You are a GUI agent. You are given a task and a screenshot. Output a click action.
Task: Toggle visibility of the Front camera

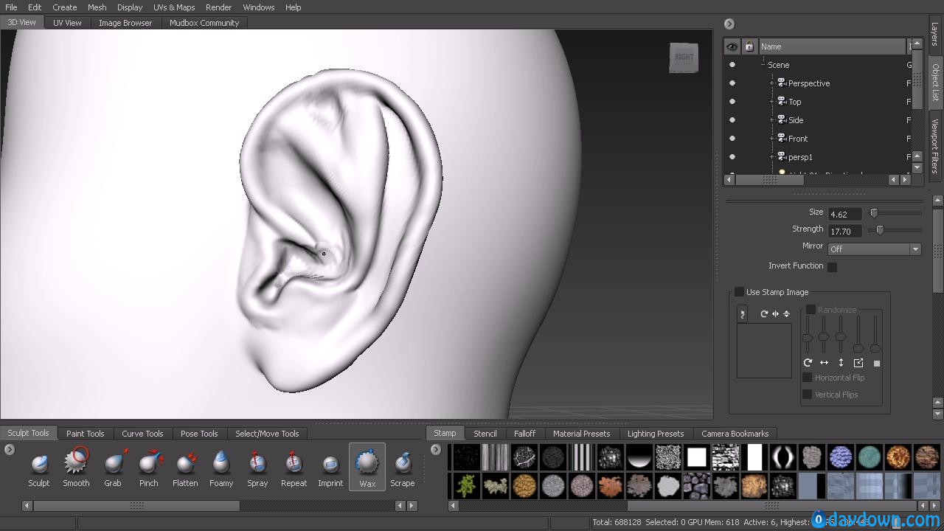(732, 139)
